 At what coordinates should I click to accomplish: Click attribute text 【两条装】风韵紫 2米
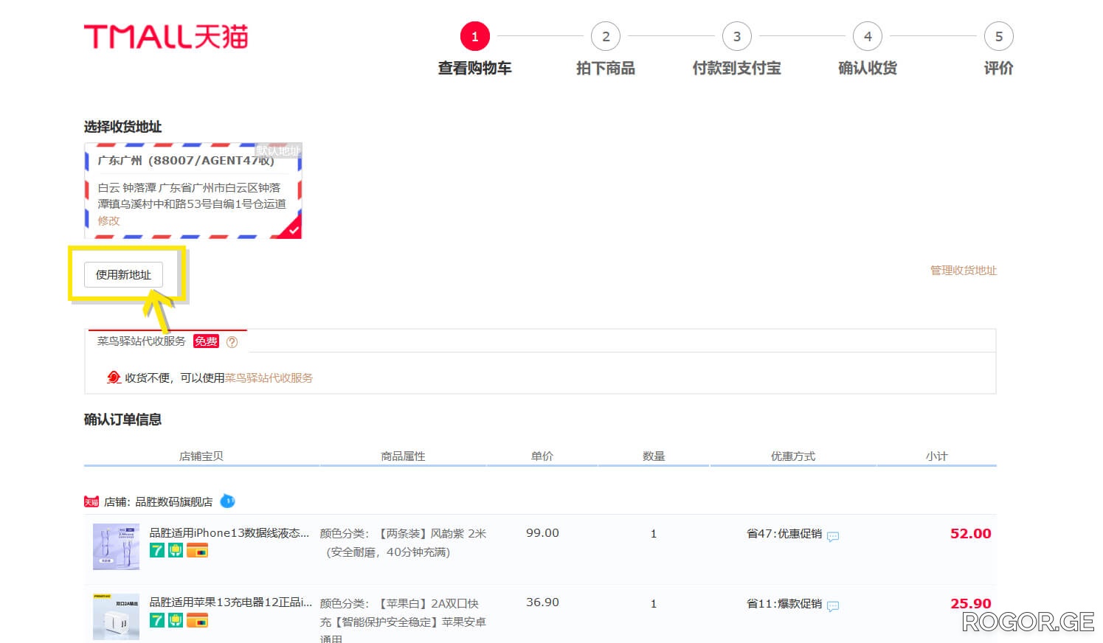[x=432, y=533]
